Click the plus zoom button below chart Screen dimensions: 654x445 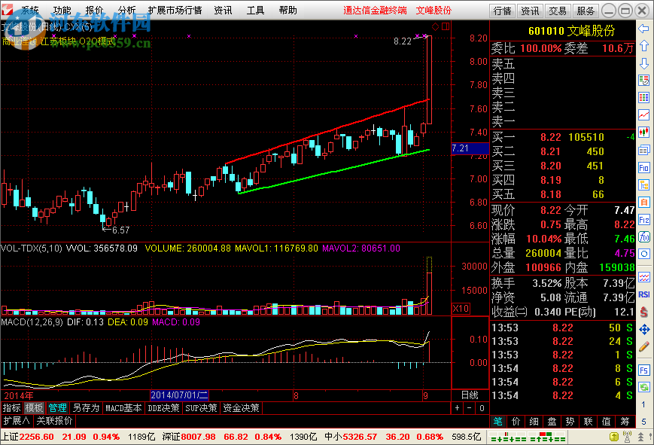tap(457, 408)
